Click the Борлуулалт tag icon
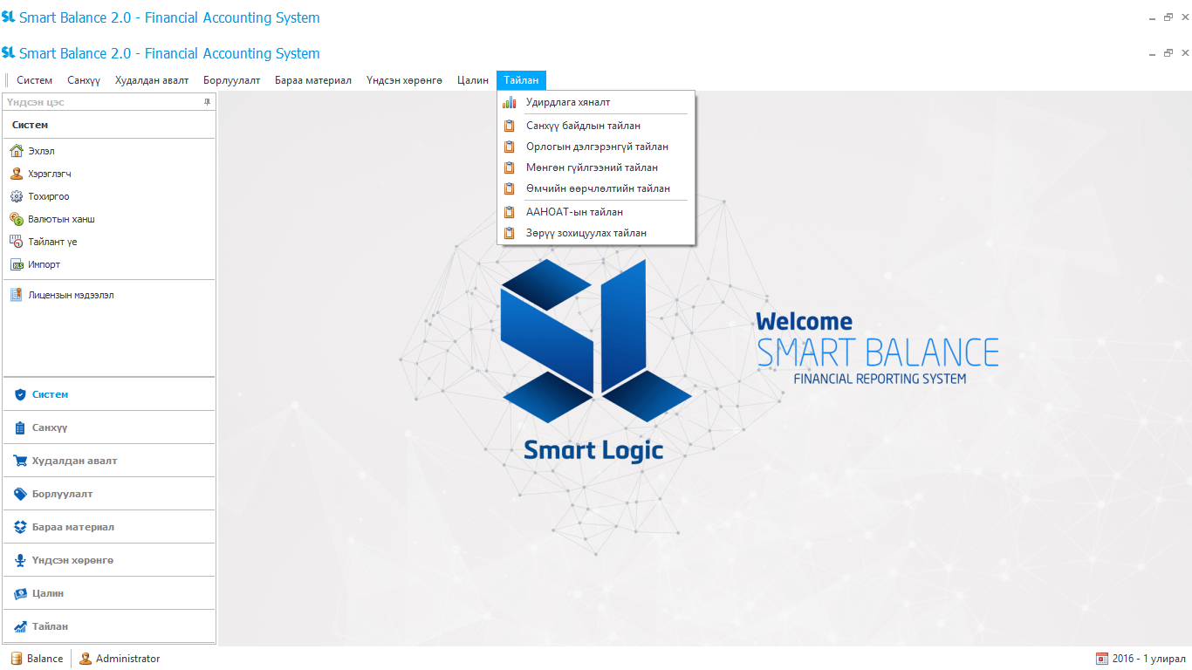The height and width of the screenshot is (670, 1192). pyautogui.click(x=20, y=494)
